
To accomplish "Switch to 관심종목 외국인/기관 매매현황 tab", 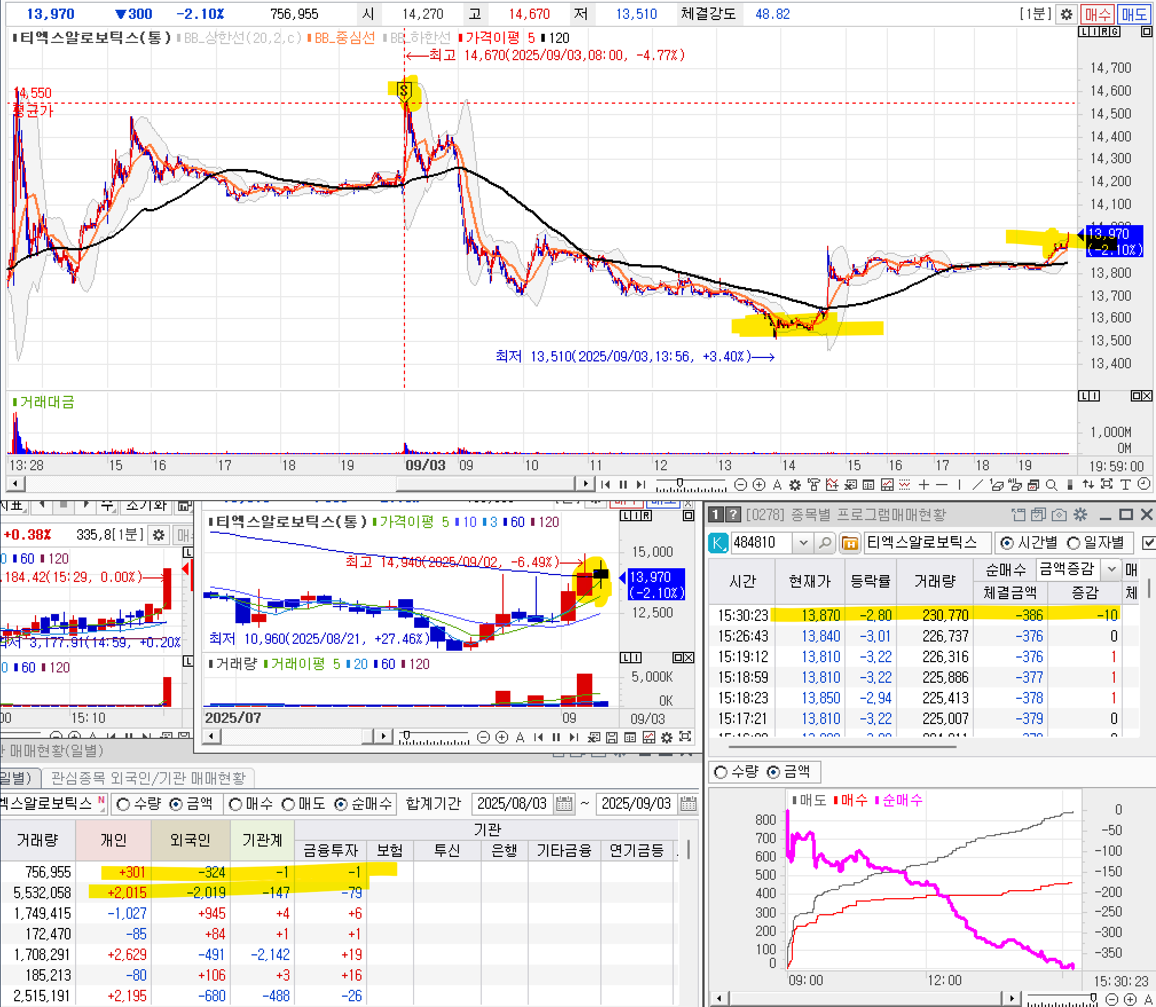I will click(x=148, y=778).
